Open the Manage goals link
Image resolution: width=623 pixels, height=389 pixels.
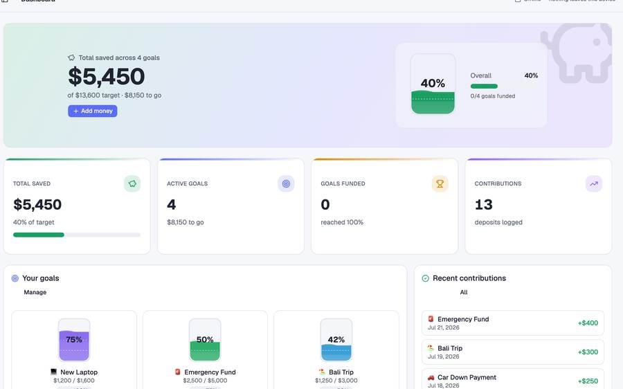[x=35, y=292]
